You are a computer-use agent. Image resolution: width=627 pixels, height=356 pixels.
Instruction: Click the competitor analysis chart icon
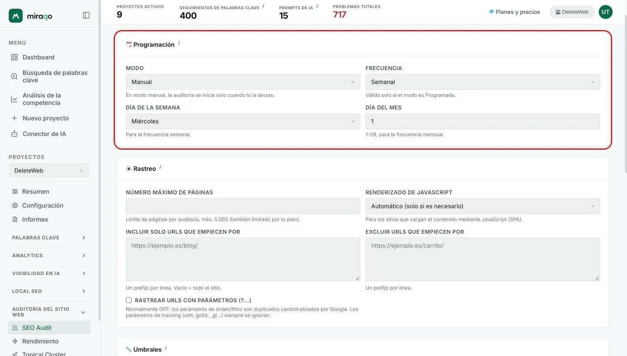(x=14, y=99)
